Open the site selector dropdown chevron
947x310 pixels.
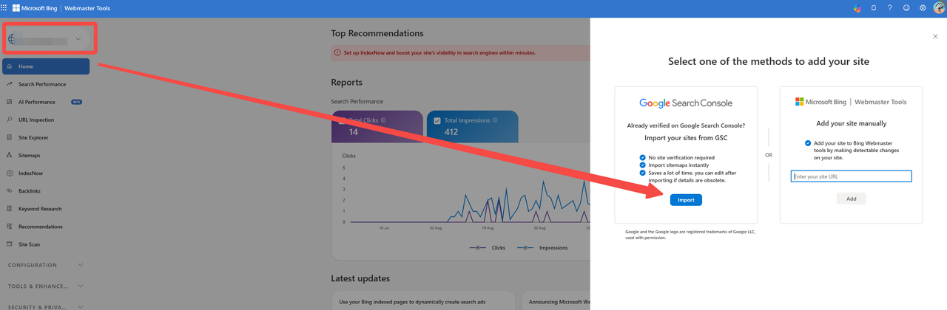click(x=78, y=39)
